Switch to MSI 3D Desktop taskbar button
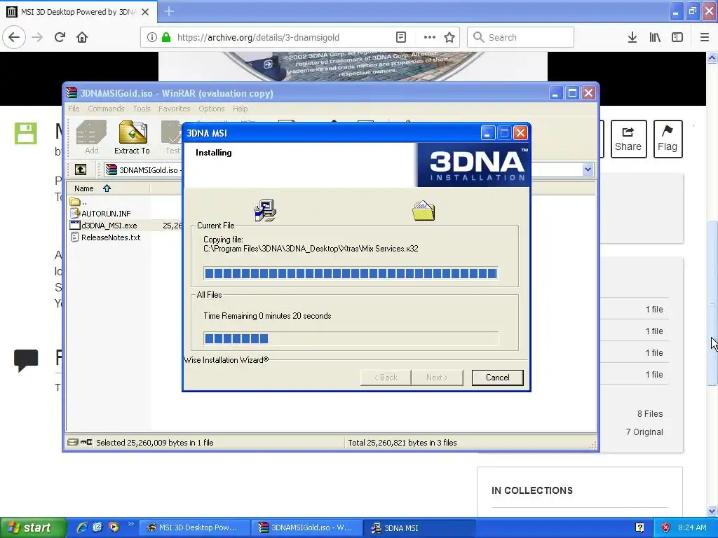This screenshot has width=718, height=538. tap(194, 527)
